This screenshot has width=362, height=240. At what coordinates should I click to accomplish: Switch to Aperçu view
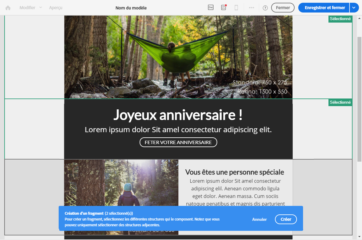click(56, 8)
